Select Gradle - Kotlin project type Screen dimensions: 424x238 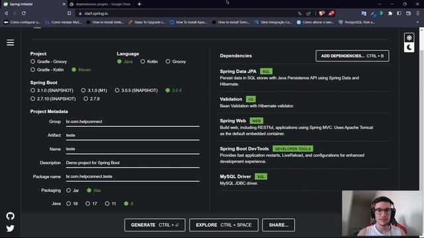coord(47,69)
